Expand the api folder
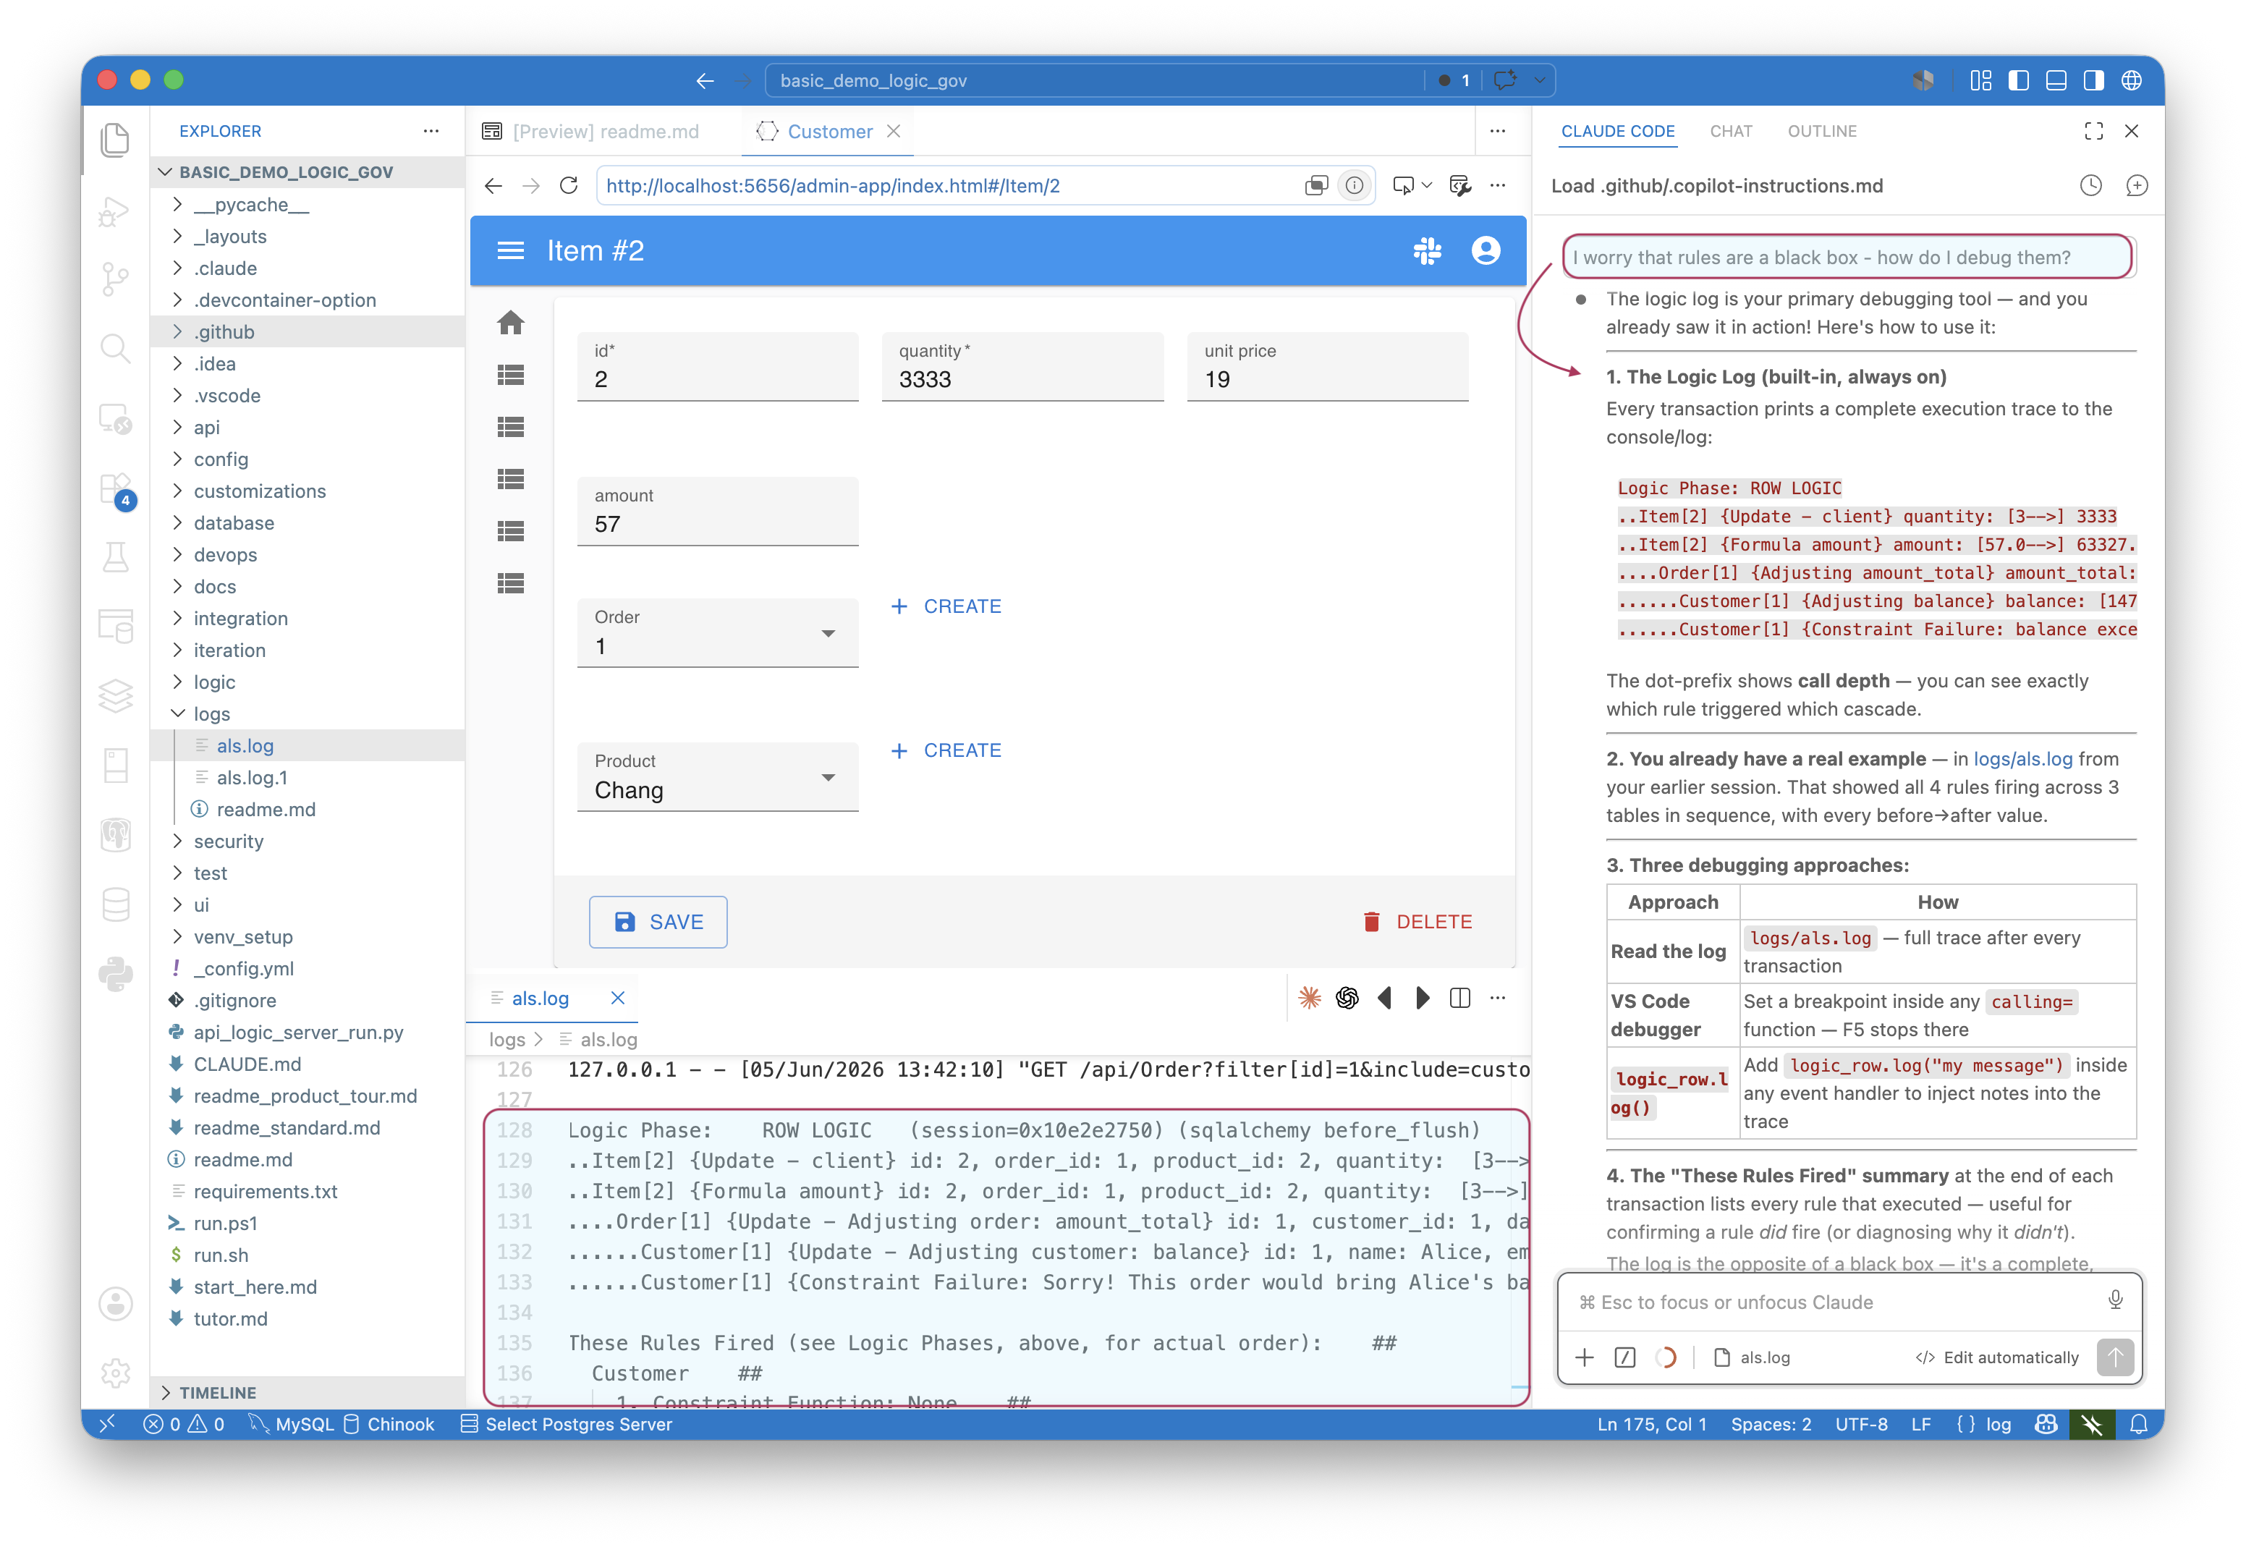 [308, 428]
